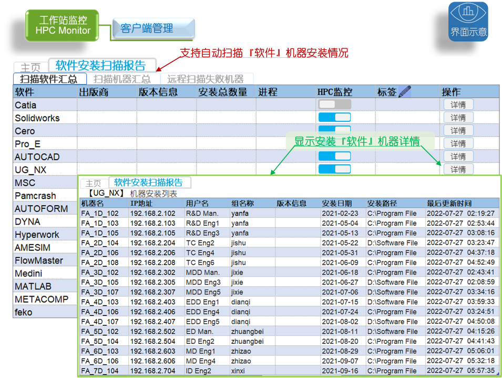Toggle HPC monitoring for Solidworks
The image size is (502, 378).
coord(334,117)
